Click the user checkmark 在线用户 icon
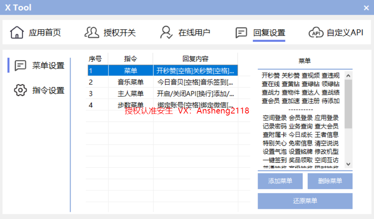 (x=166, y=32)
